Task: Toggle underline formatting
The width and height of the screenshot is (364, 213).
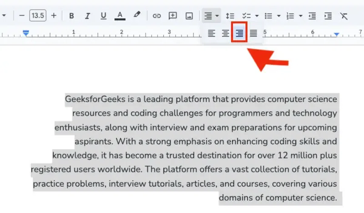Action: point(103,16)
